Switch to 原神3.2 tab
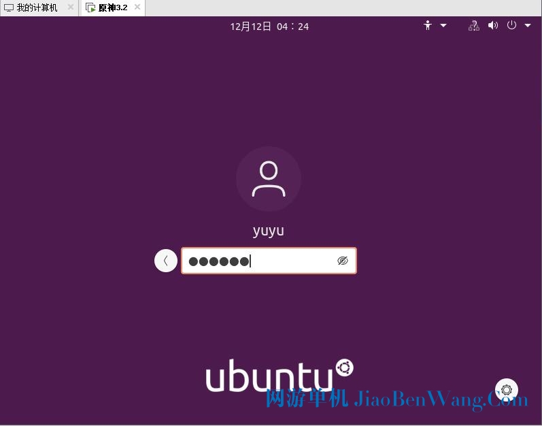Viewport: 542px width, 426px height. [x=113, y=7]
